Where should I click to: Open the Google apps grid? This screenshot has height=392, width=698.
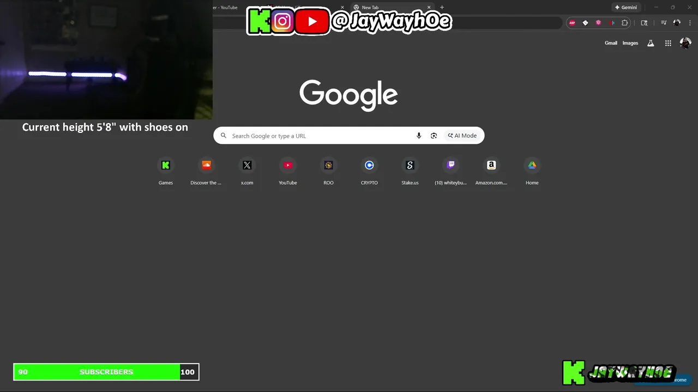coord(668,43)
